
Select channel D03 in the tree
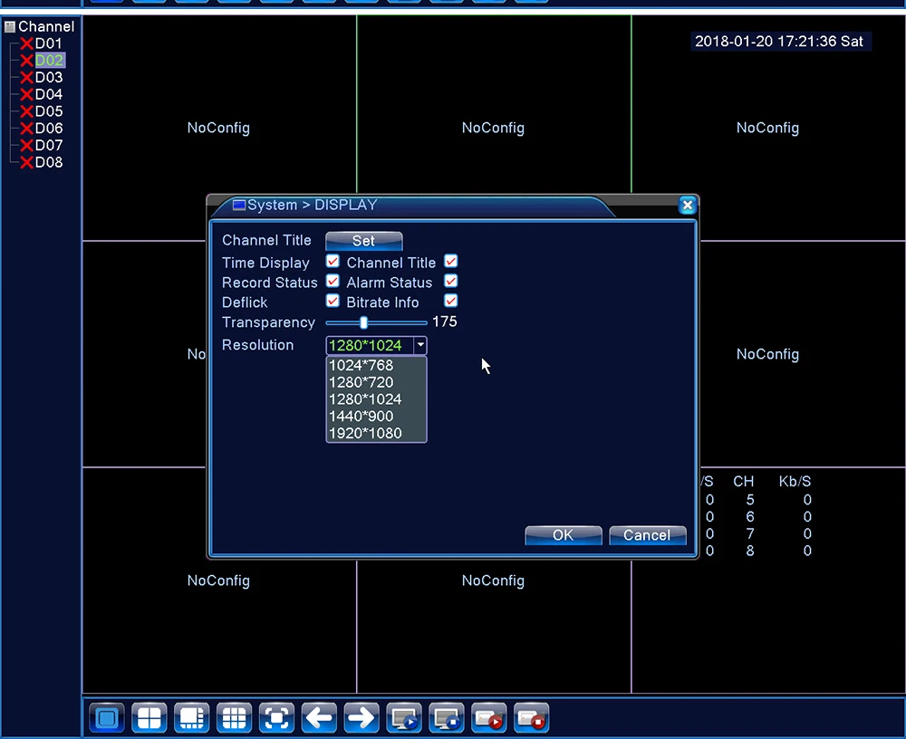coord(49,77)
